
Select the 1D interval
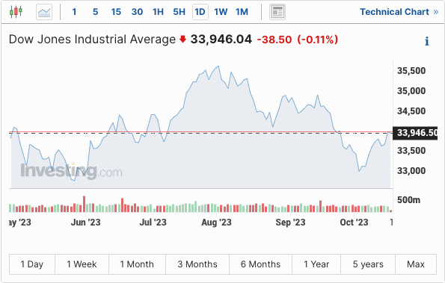(200, 12)
